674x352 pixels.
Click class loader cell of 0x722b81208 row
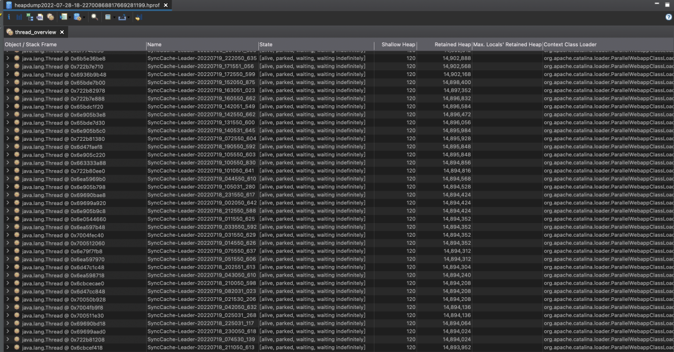(x=608, y=339)
